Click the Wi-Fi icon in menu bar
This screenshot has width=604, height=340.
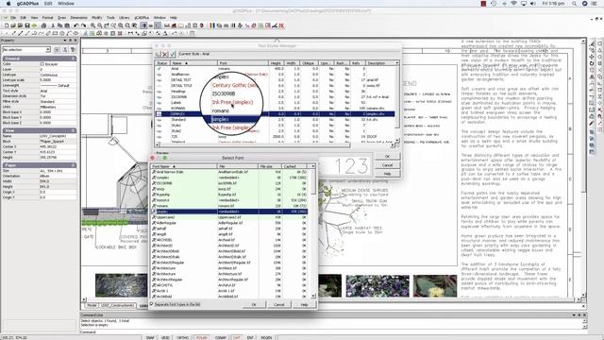click(x=513, y=4)
